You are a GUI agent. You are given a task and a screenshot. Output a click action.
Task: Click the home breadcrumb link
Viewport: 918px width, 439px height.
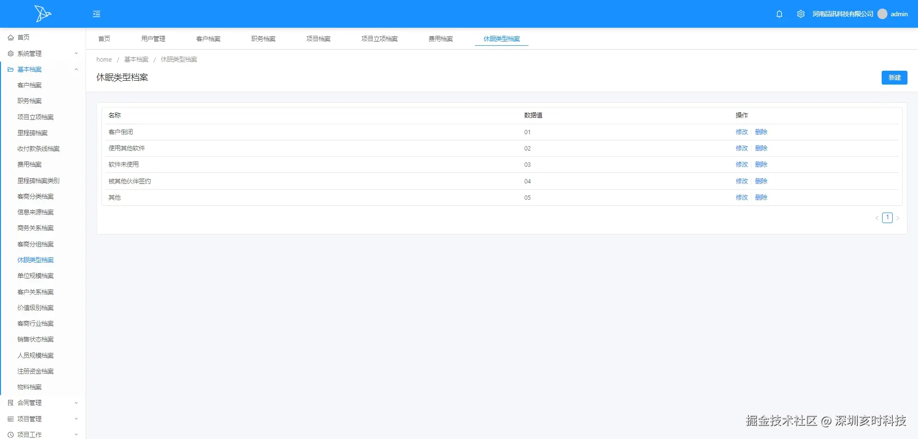(x=104, y=59)
